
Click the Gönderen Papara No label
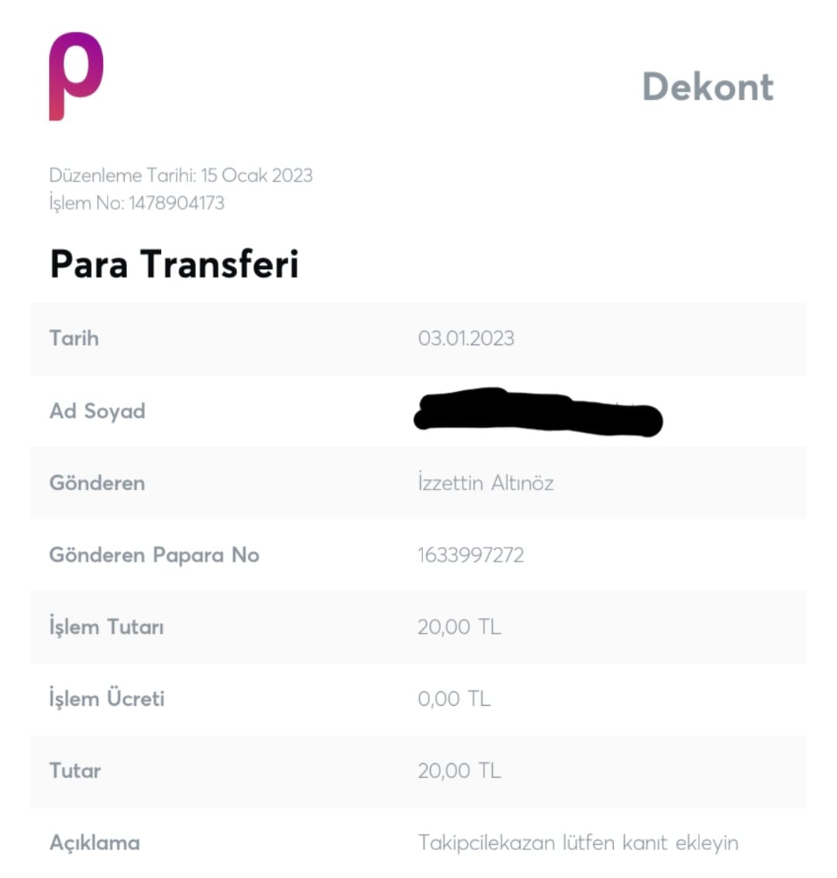click(x=154, y=555)
